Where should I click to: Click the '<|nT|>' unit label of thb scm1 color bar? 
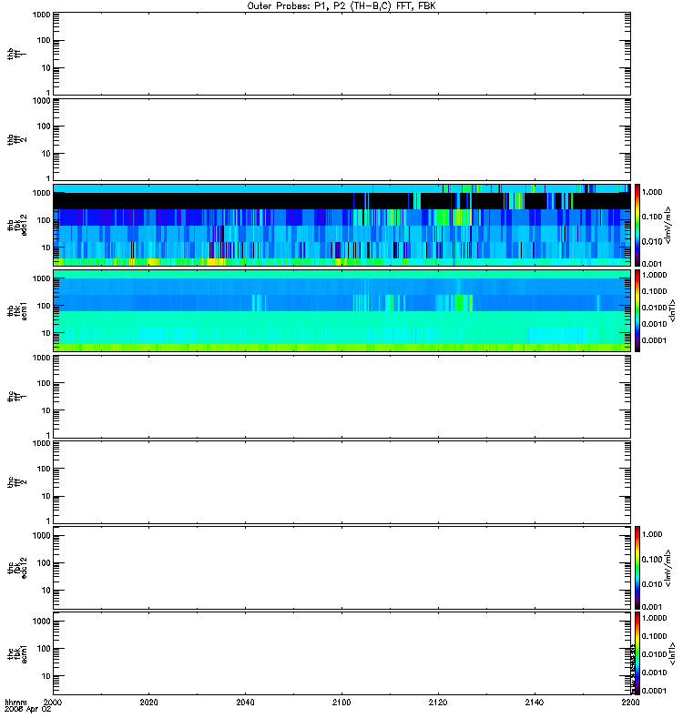pos(671,310)
